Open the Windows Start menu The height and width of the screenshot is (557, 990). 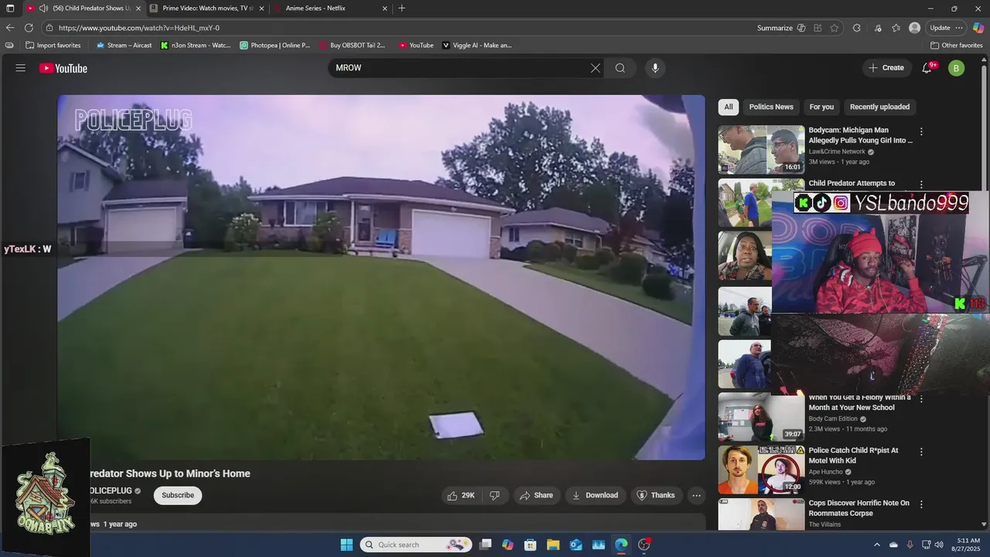(346, 545)
